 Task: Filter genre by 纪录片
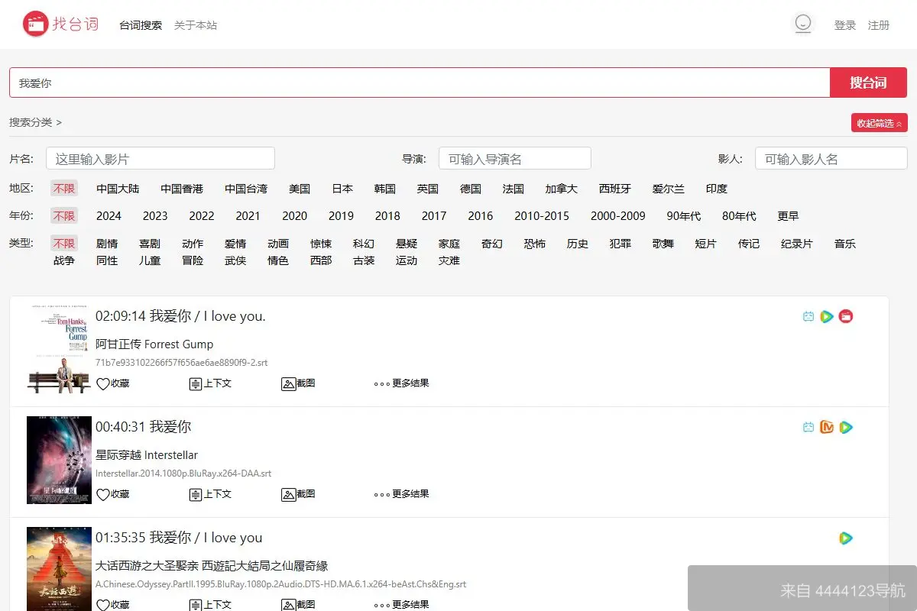[797, 244]
